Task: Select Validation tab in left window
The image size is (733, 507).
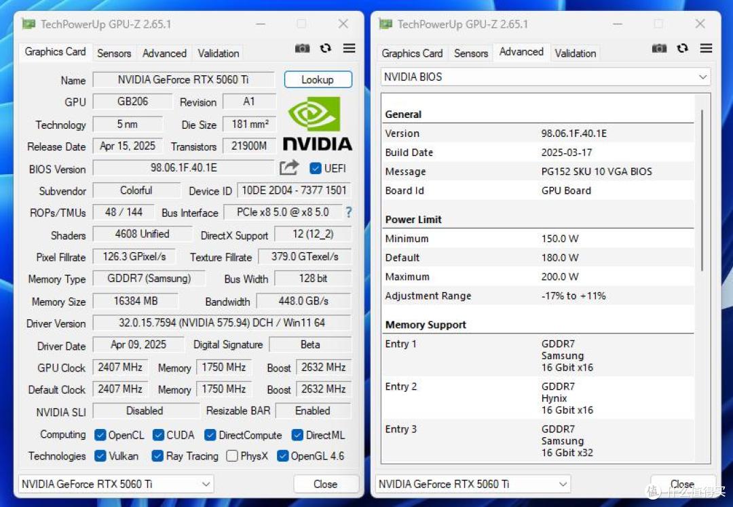Action: point(219,54)
